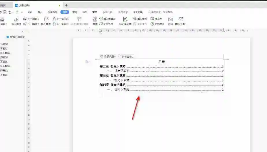Click TOC entry 第四章 极光下载站
This screenshot has width=267, height=152.
pos(162,85)
